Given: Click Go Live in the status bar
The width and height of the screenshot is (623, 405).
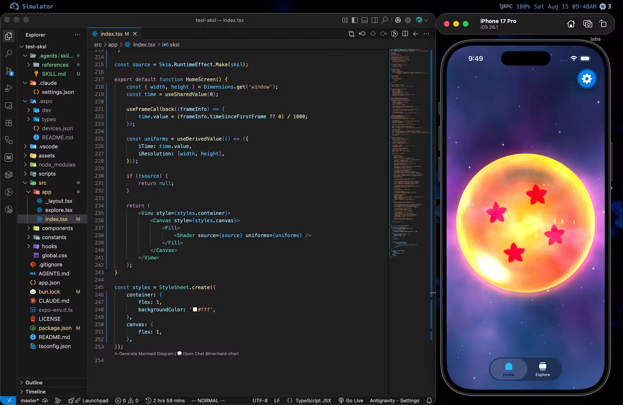Looking at the screenshot, I should click(351, 401).
